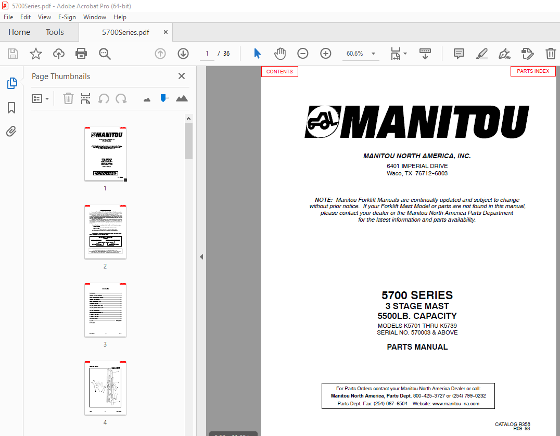The height and width of the screenshot is (436, 560).
Task: Click the red CONTENTS link button
Action: 279,71
